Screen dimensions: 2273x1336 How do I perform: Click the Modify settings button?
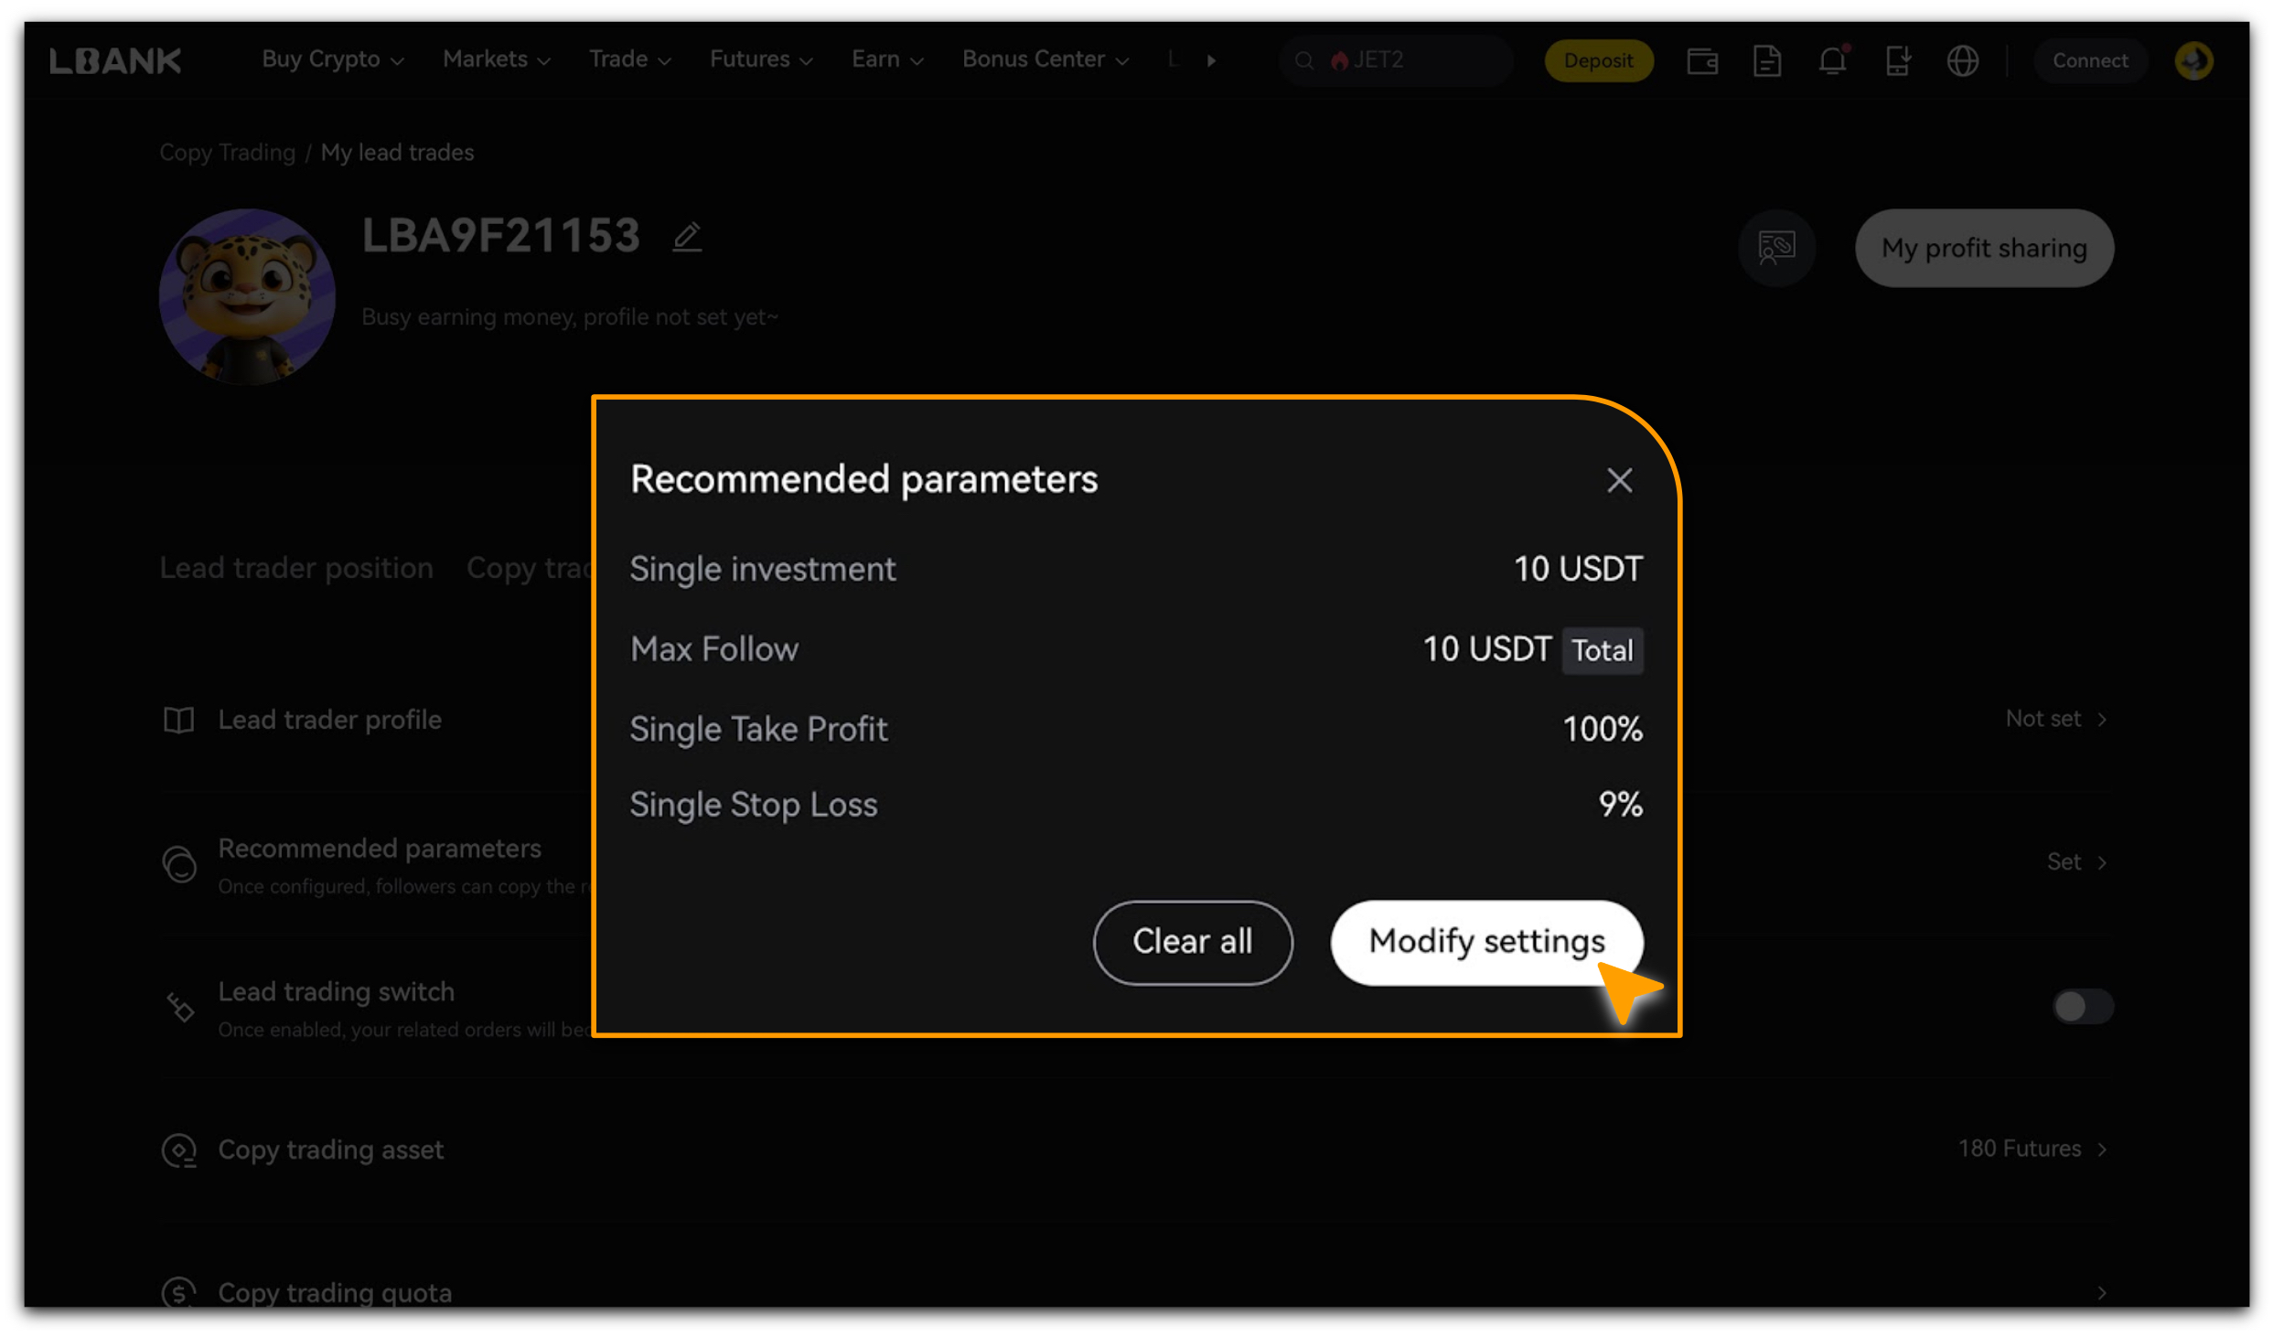click(x=1486, y=942)
